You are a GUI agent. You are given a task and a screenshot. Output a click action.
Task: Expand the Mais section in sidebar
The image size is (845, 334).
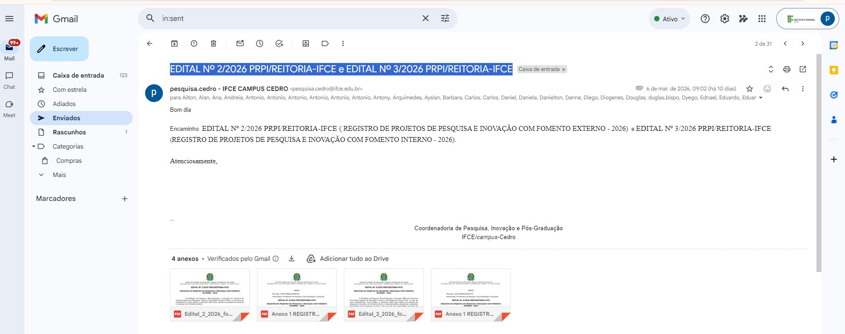point(59,175)
